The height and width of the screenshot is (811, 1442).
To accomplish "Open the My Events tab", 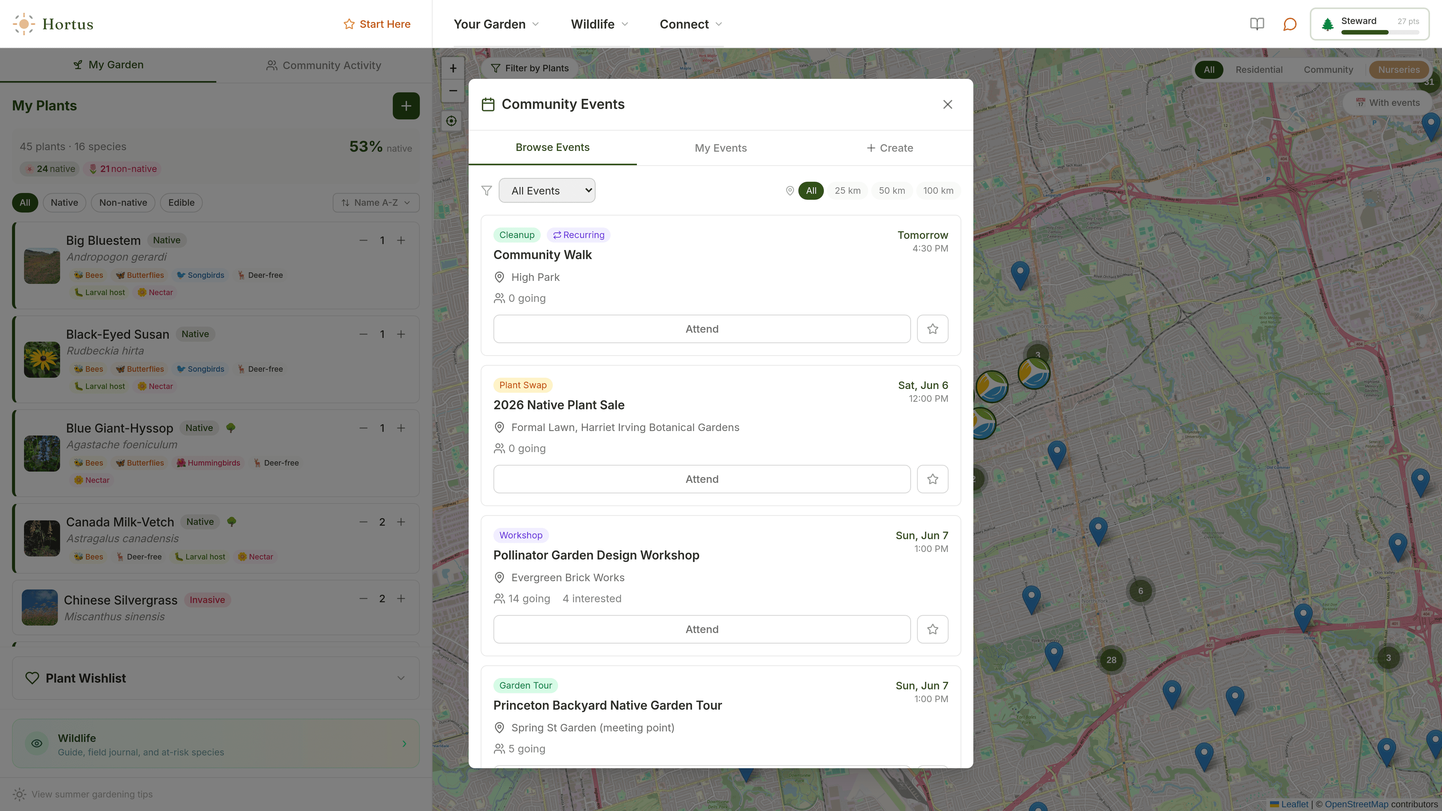I will click(x=721, y=148).
